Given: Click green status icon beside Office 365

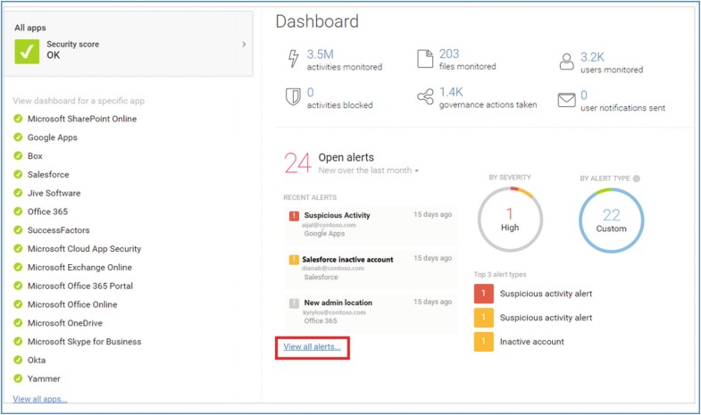Looking at the screenshot, I should pos(18,212).
